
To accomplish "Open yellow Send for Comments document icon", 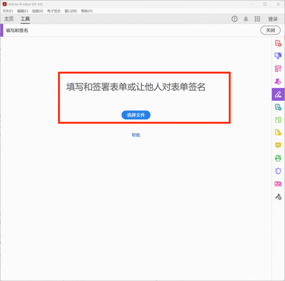I will tap(278, 133).
